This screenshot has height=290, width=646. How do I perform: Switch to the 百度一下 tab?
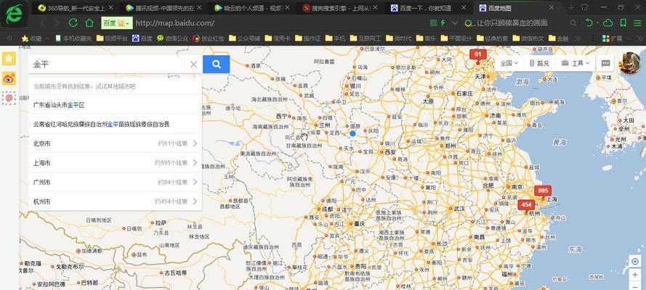[x=429, y=7]
